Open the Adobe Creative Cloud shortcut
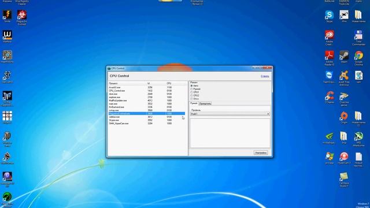This screenshot has width=370, height=208. click(x=329, y=37)
